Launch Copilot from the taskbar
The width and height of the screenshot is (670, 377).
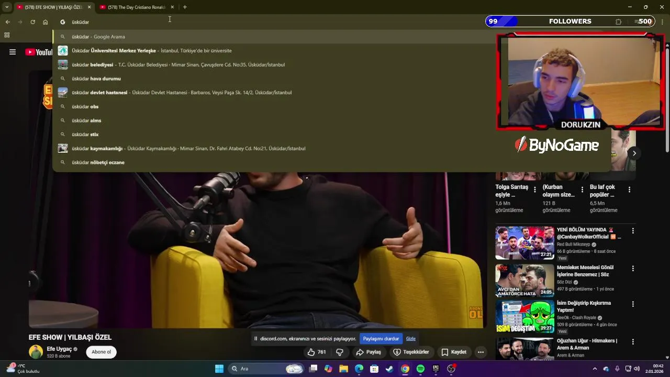click(x=328, y=369)
